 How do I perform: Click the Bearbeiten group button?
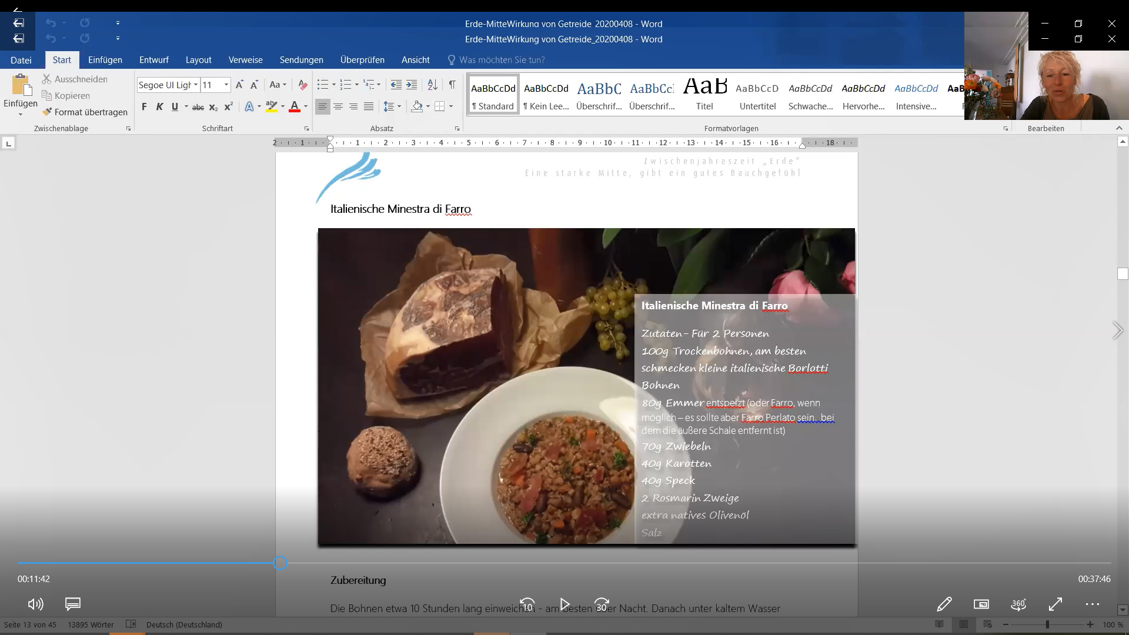click(1046, 128)
